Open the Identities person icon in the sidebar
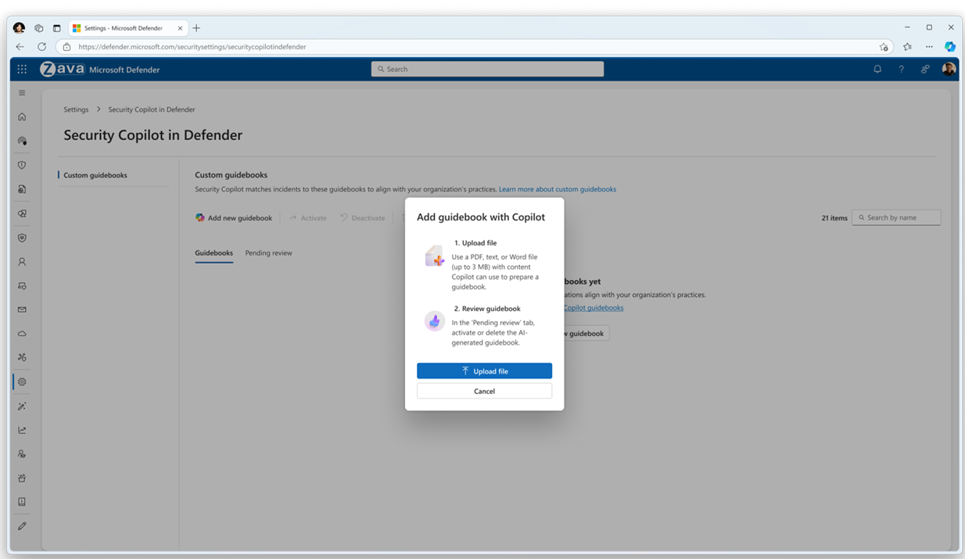The image size is (965, 559). [22, 262]
